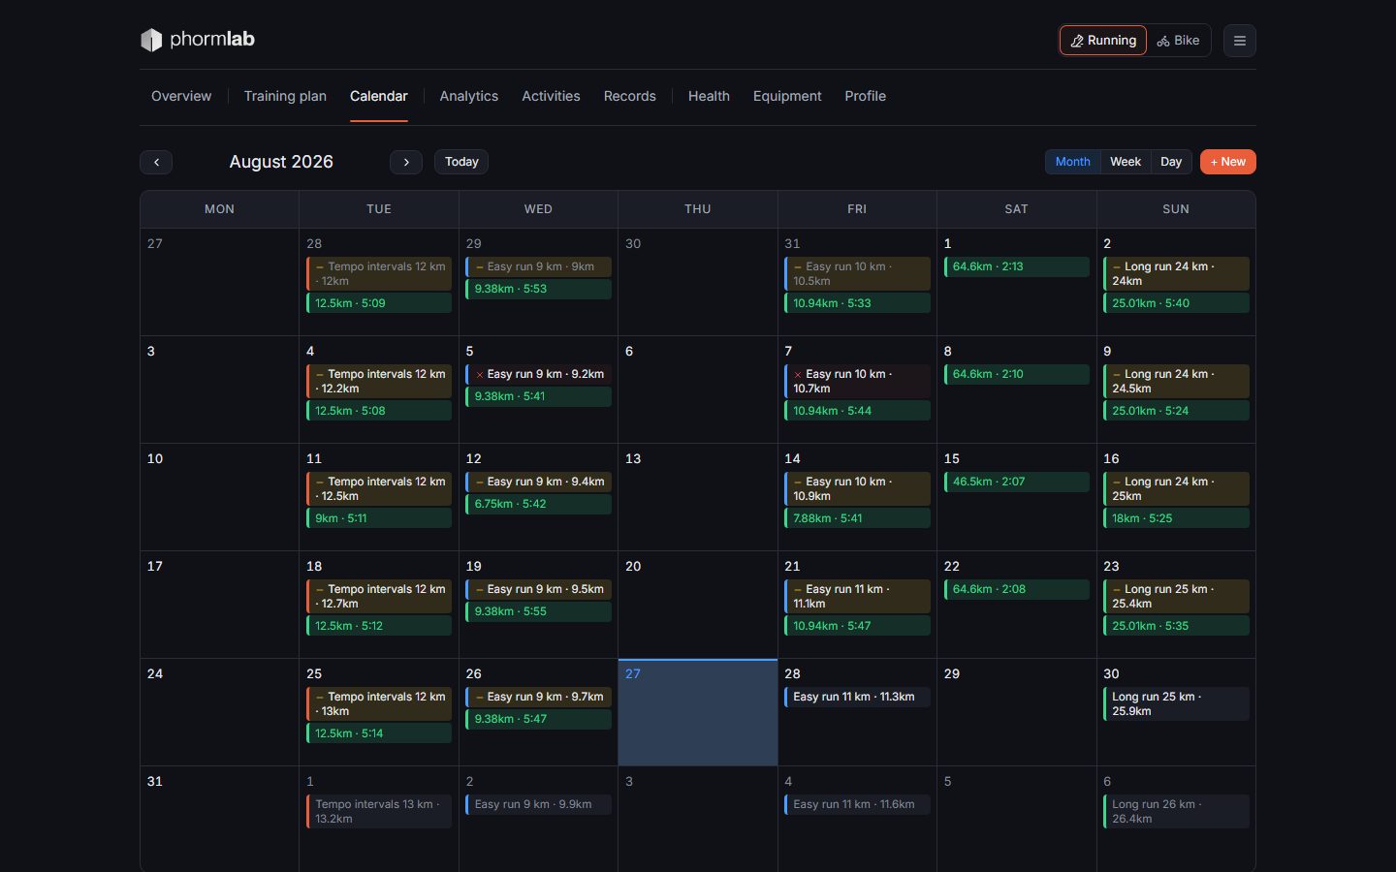Open completed run 7.88km · 5:41
The height and width of the screenshot is (872, 1396).
[x=857, y=518]
